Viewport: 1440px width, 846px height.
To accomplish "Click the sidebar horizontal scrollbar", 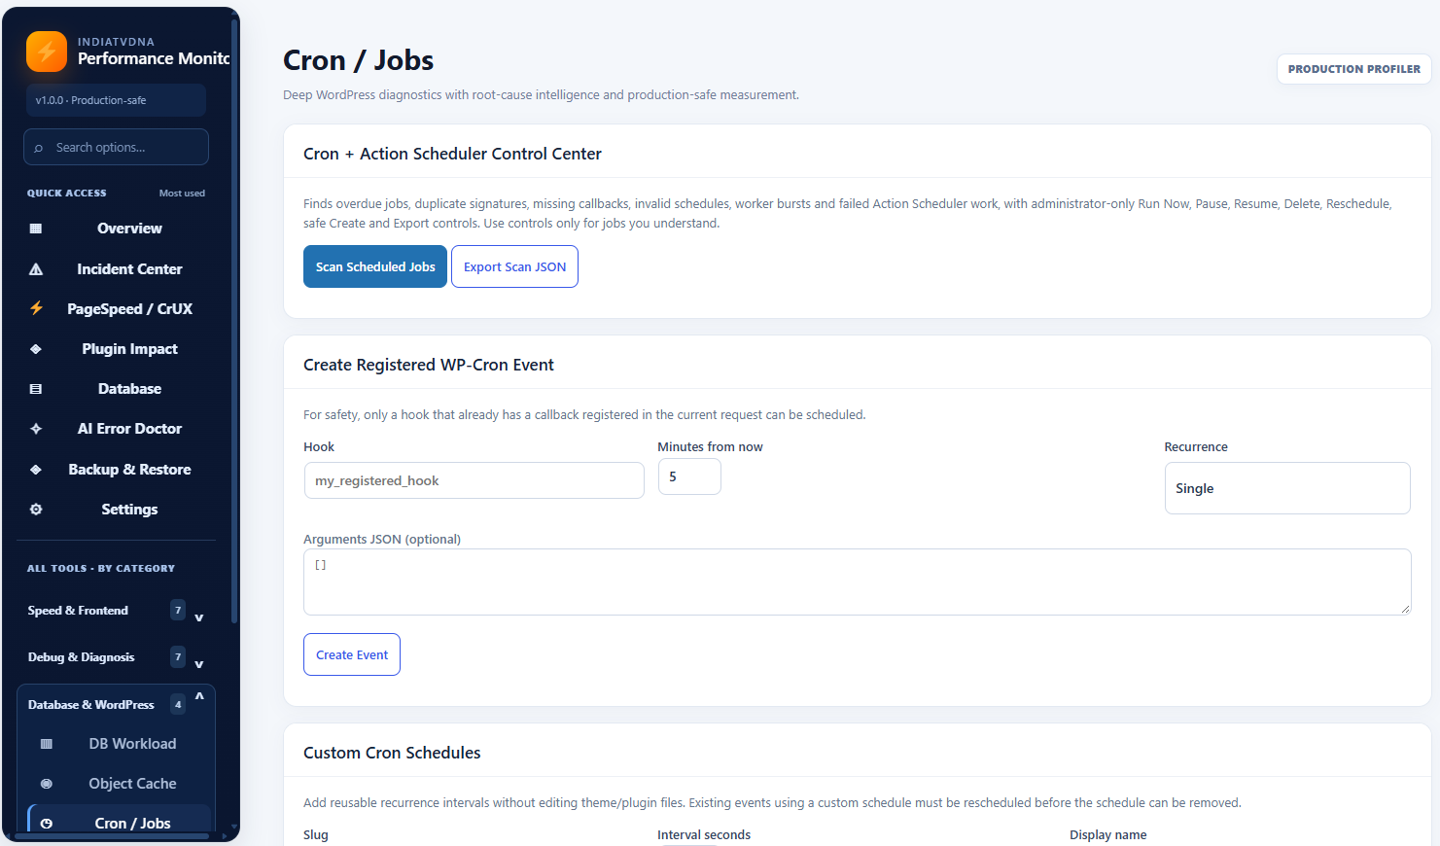I will 112,835.
